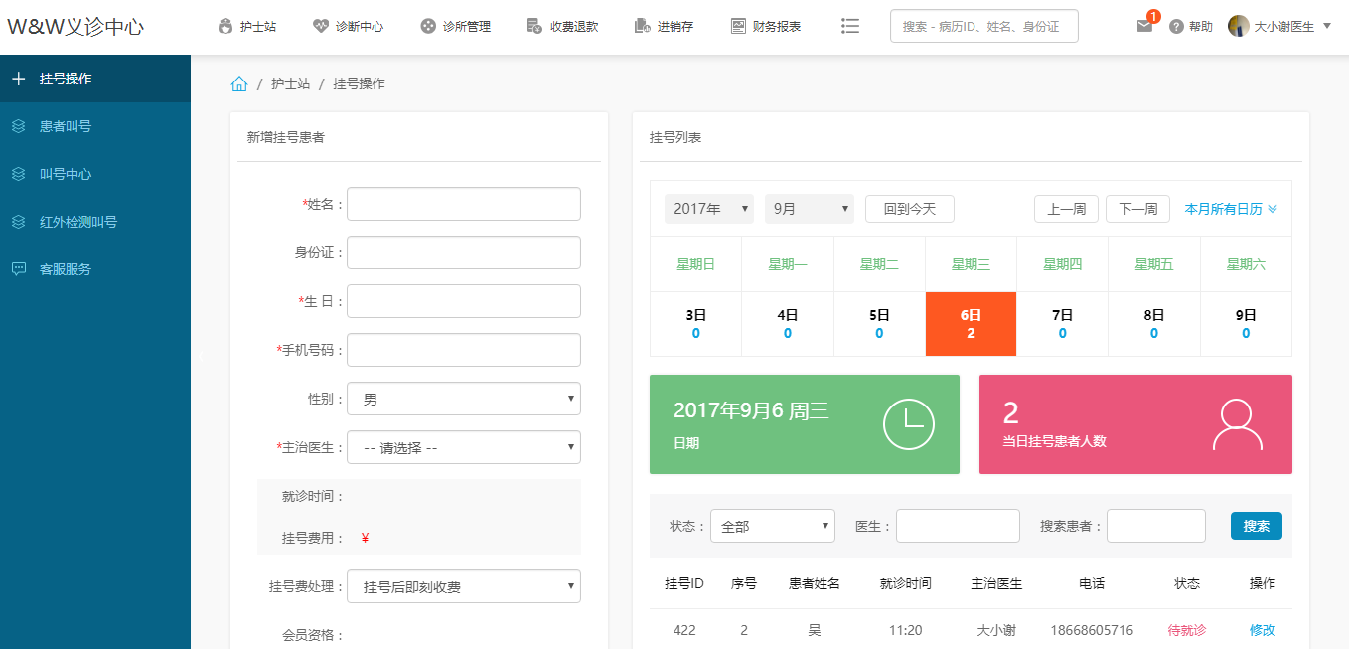Screen dimensions: 1349x649
Task: Click the 上一周 previous week button
Action: pos(1066,209)
